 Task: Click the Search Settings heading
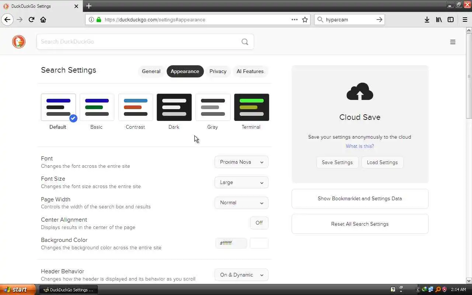pyautogui.click(x=69, y=70)
